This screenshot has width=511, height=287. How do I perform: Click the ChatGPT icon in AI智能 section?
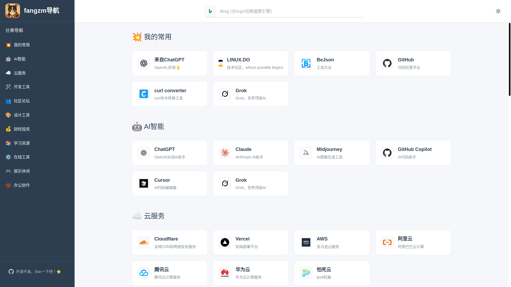tap(144, 153)
